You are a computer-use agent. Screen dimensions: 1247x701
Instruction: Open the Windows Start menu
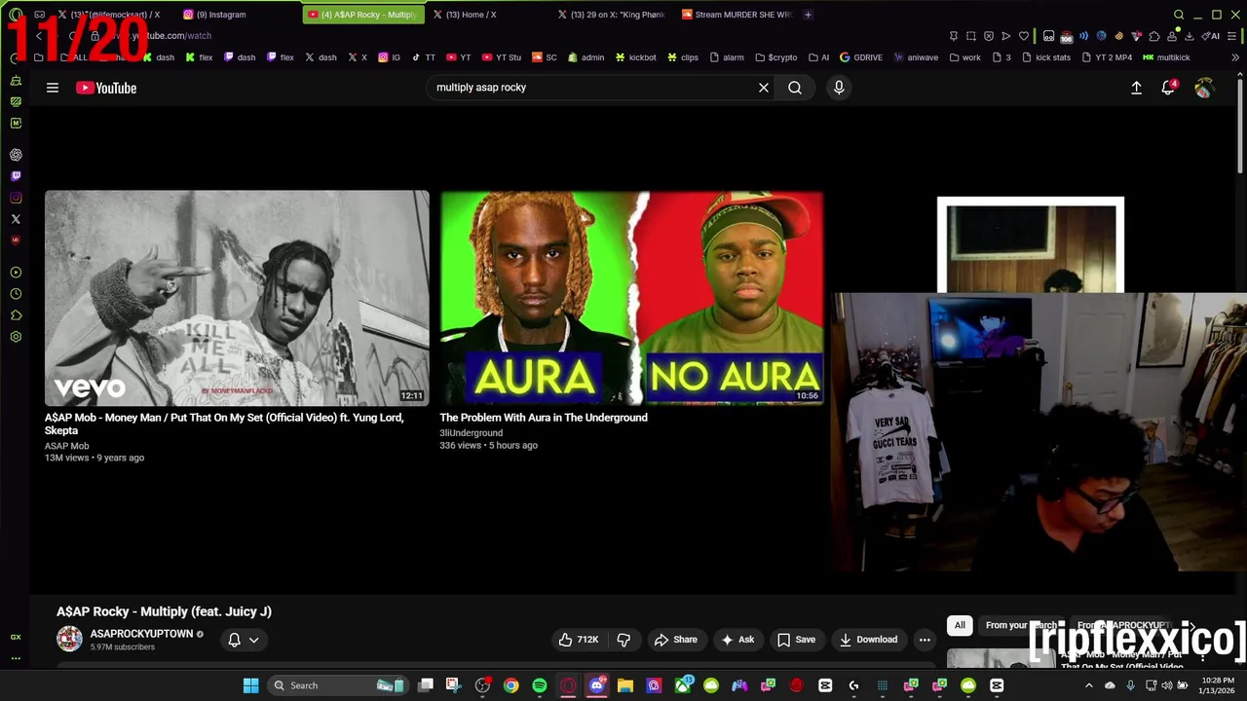coord(250,685)
